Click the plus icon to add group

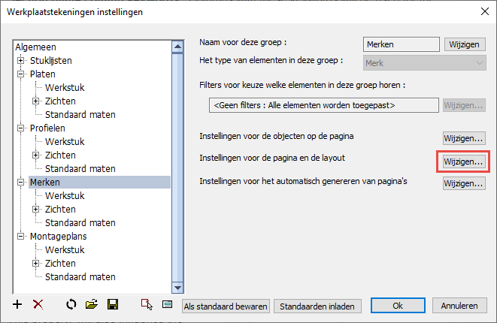17,305
